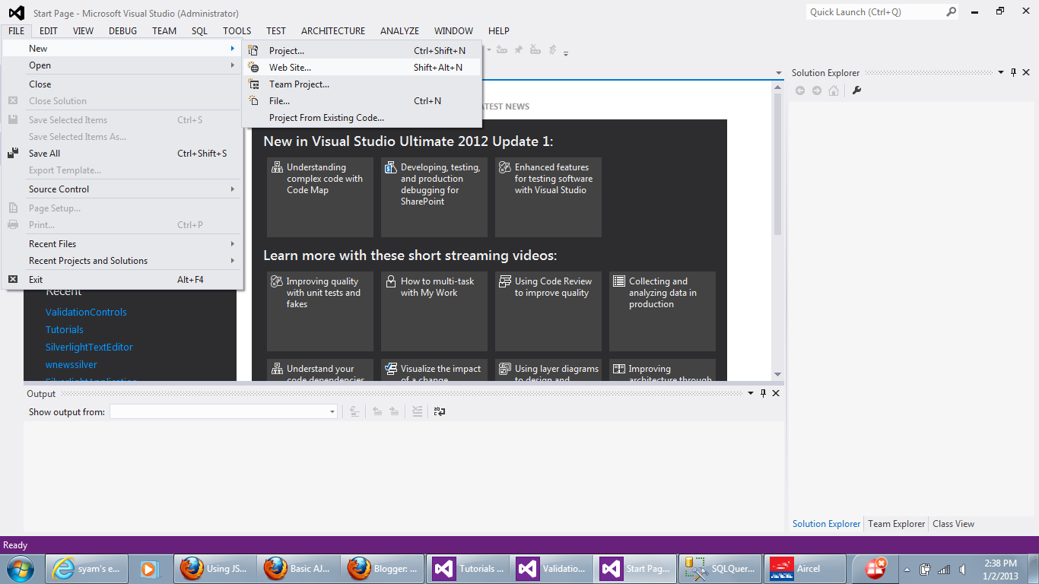The height and width of the screenshot is (584, 1039).
Task: Click the back navigation arrow in Solution Explorer
Action: [800, 90]
